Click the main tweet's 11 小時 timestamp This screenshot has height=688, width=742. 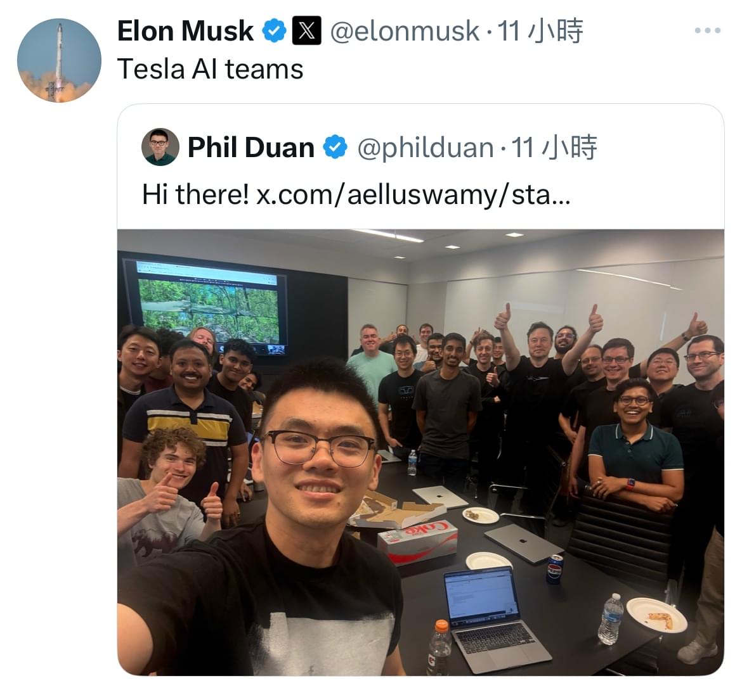coord(540,31)
